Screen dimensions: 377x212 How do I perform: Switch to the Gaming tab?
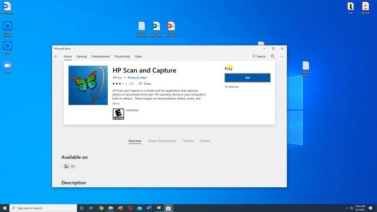pyautogui.click(x=81, y=57)
